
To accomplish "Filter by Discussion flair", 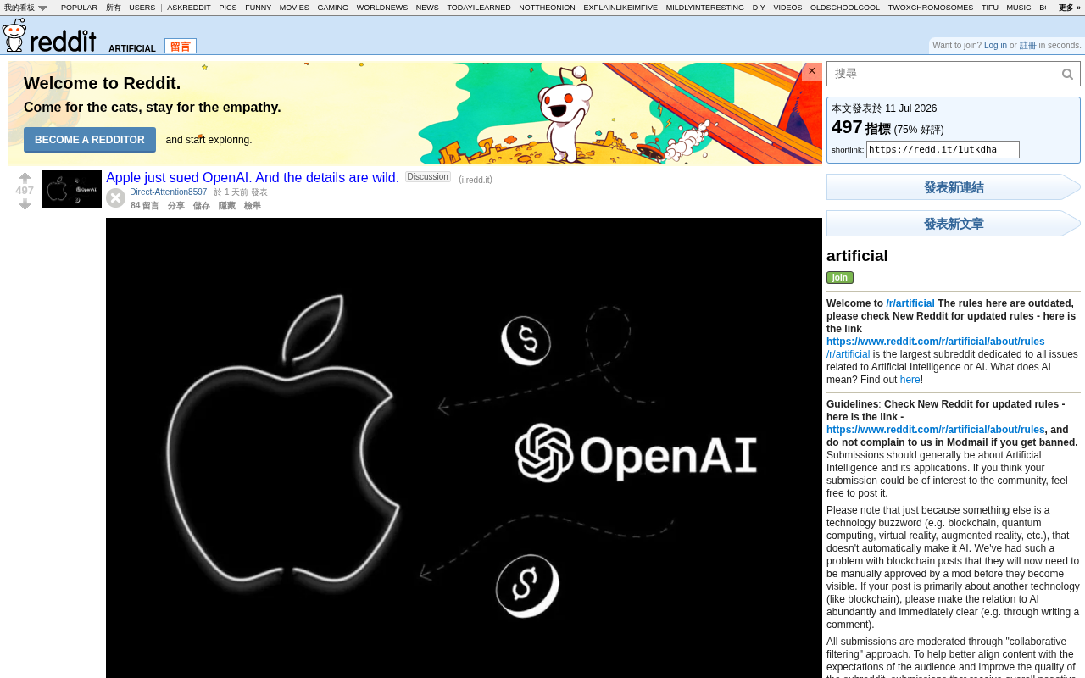I will pos(428,177).
